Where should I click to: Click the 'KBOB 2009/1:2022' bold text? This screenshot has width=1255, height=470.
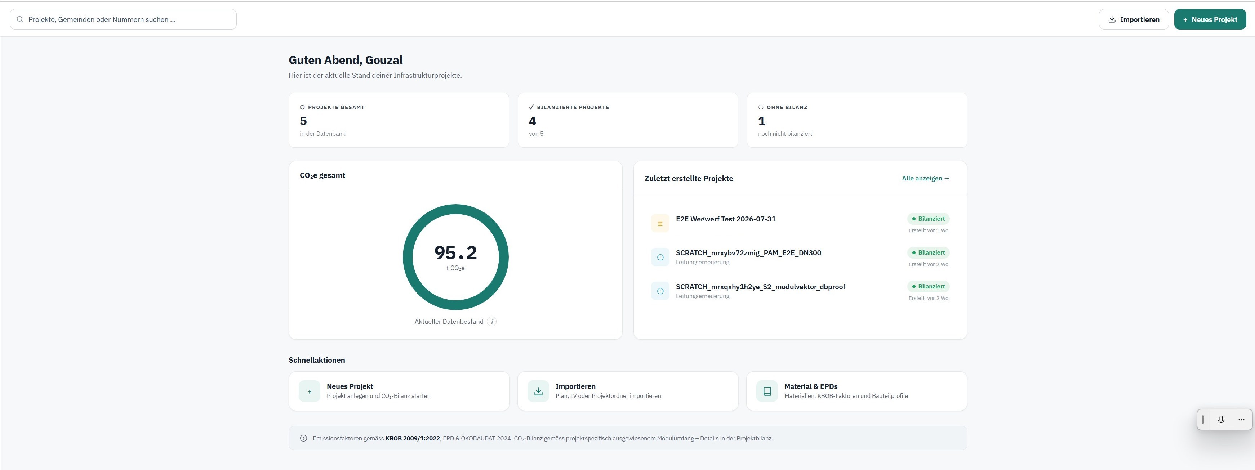pyautogui.click(x=412, y=438)
